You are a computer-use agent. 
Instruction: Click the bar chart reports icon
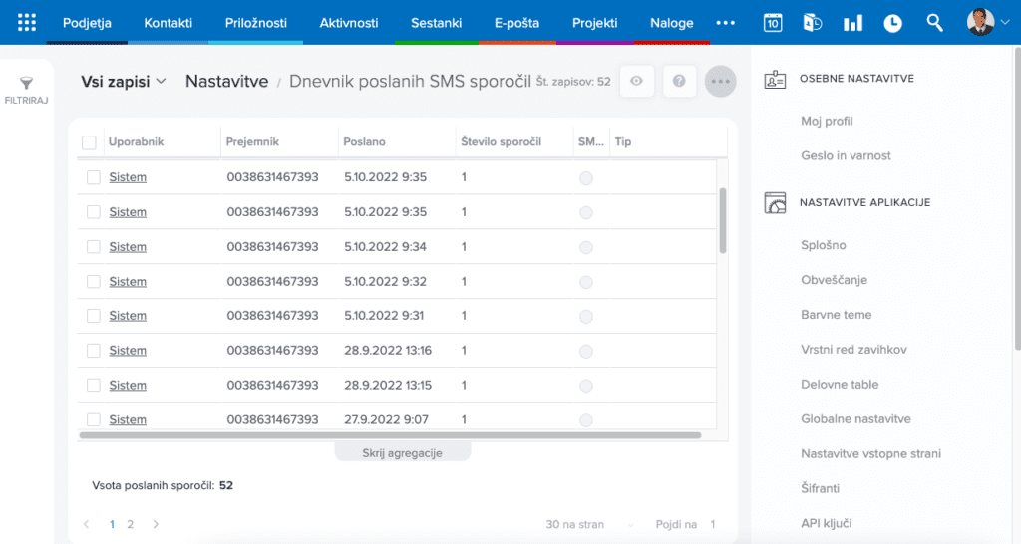point(852,23)
